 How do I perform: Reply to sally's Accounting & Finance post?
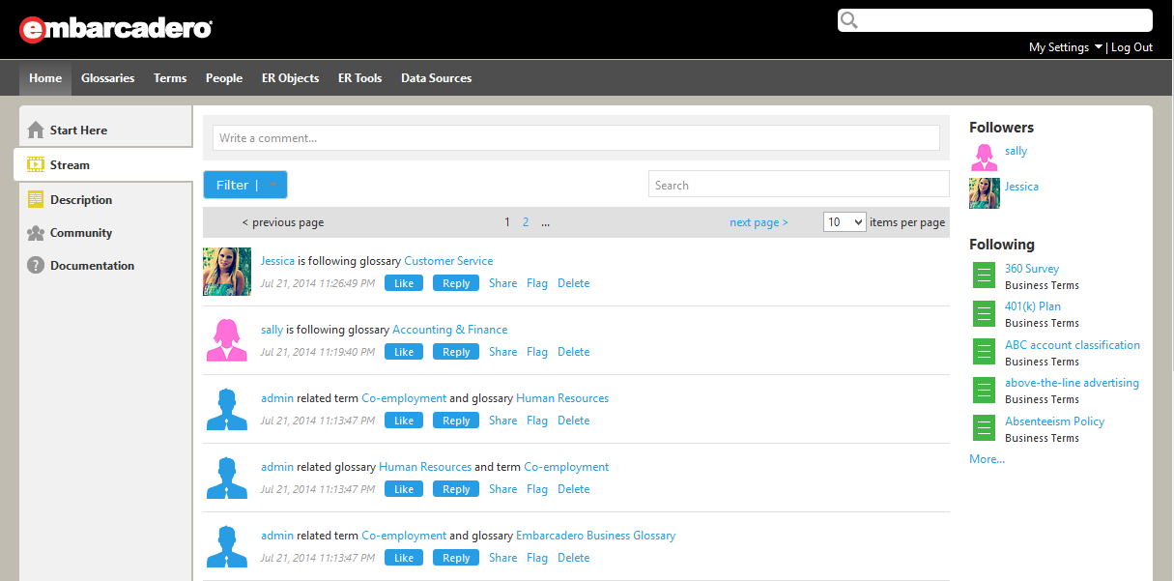456,352
